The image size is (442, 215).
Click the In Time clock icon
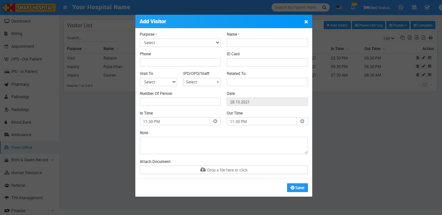[215, 121]
